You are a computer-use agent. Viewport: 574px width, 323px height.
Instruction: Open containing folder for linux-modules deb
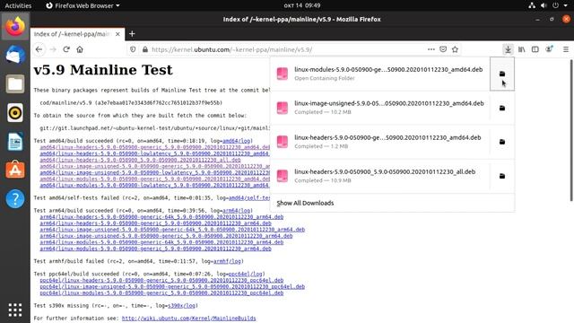502,74
